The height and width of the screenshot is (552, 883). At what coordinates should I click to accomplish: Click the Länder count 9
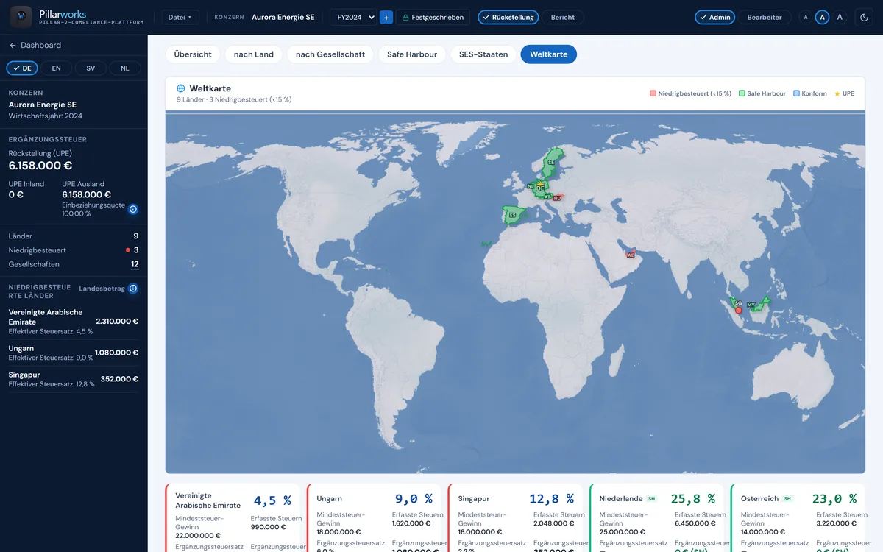[x=136, y=236]
